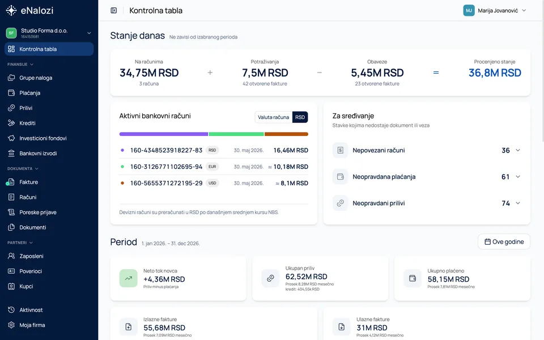Collapse sidebar with panel toggle icon

[x=114, y=10]
